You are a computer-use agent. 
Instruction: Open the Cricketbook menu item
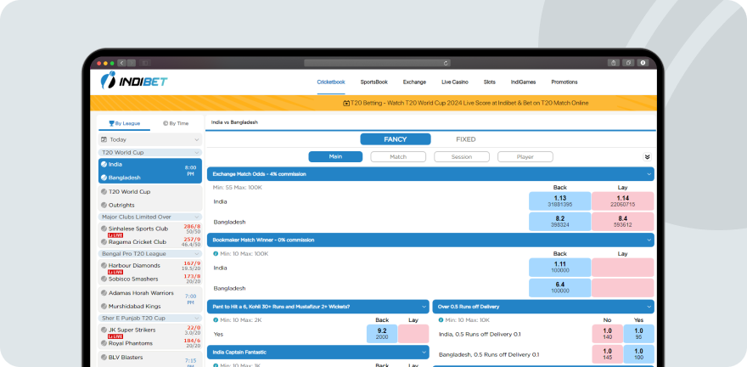pyautogui.click(x=331, y=82)
